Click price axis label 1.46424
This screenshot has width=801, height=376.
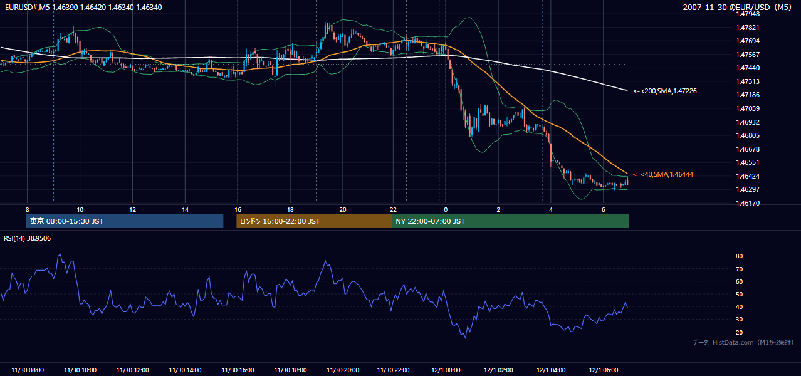tap(748, 176)
